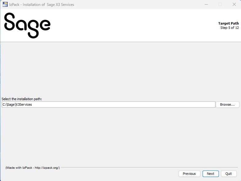Click the C:\Sage\X3Services path text
The height and width of the screenshot is (181, 241).
(17, 104)
